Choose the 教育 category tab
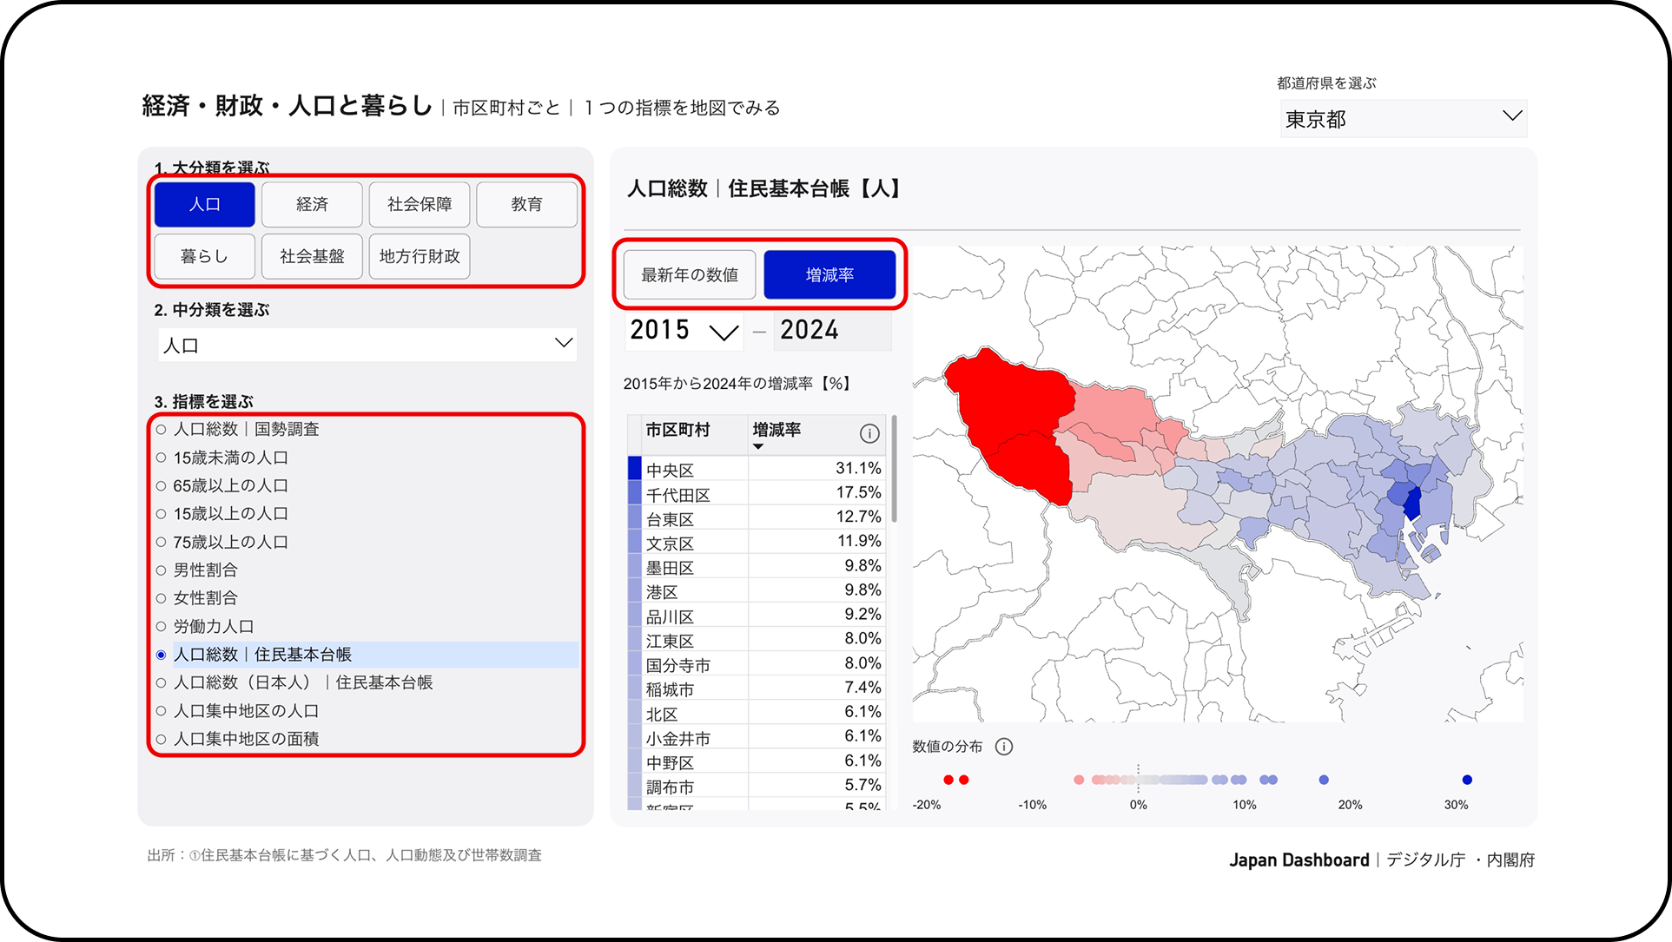 [526, 205]
